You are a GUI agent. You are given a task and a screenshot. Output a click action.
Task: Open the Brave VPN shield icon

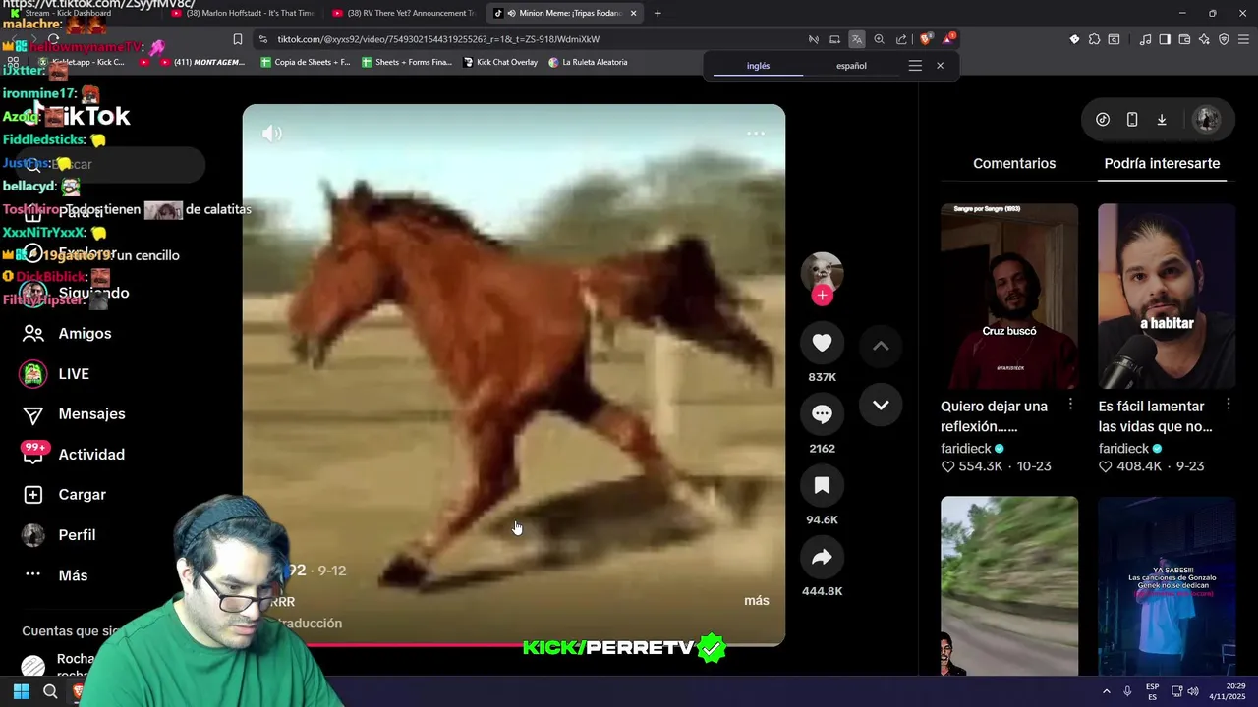(x=1224, y=39)
